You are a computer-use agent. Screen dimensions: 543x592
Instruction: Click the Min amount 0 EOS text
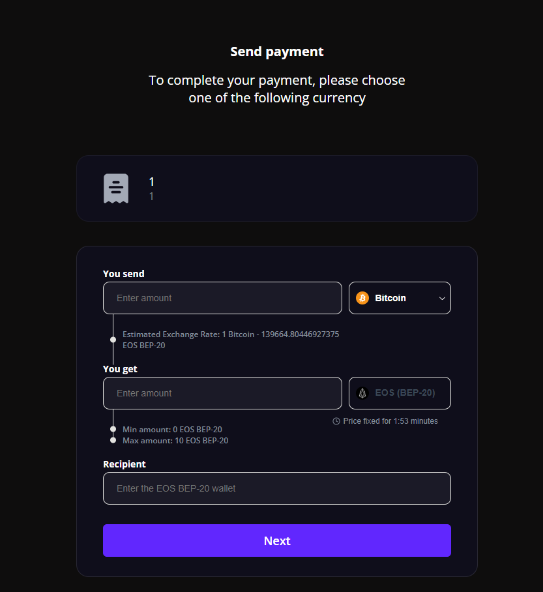pyautogui.click(x=172, y=430)
